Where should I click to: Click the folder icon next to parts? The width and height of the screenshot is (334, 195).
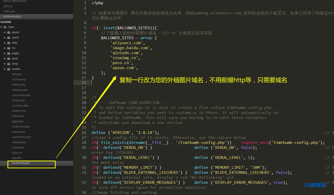point(9,58)
